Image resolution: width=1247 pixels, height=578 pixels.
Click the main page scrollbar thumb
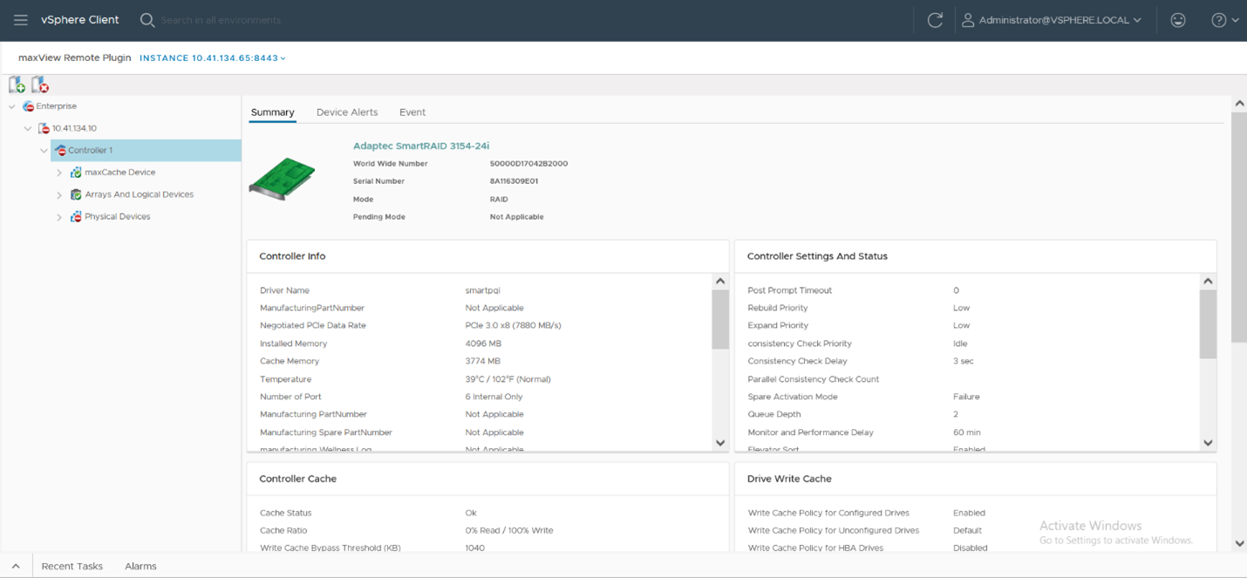click(x=1239, y=227)
